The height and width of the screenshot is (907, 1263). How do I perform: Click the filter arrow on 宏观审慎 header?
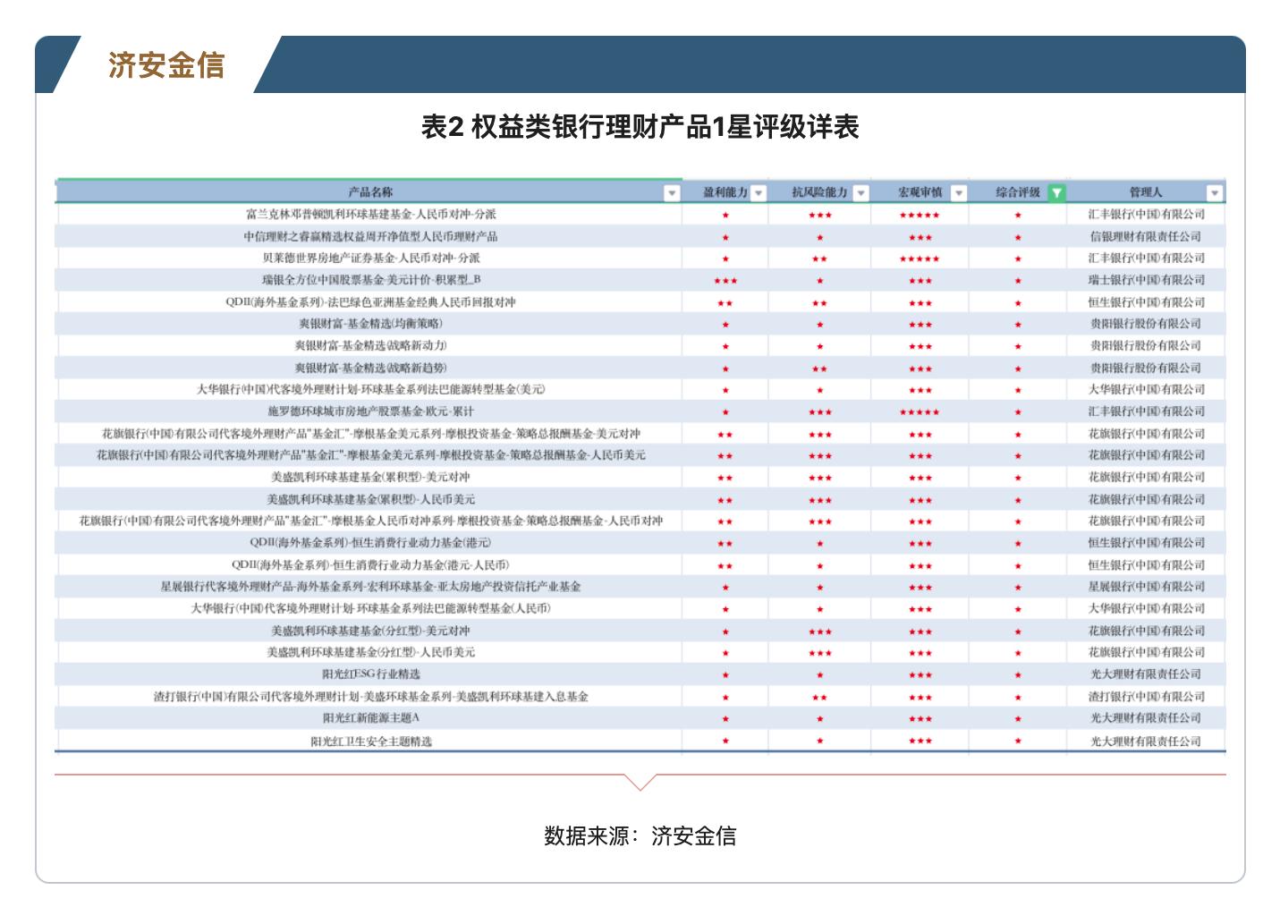[x=960, y=191]
